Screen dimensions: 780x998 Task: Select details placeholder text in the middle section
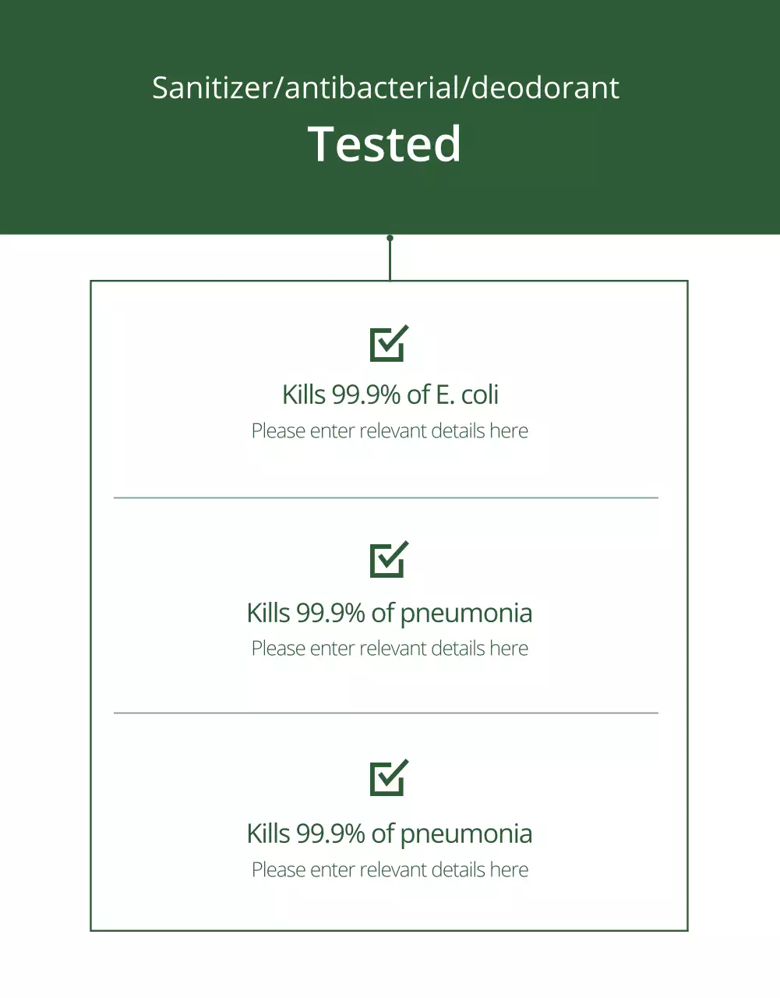click(390, 649)
